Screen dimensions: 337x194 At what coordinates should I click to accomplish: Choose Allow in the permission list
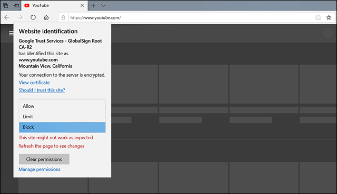point(62,106)
